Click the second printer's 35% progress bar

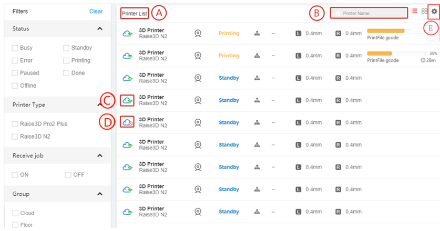point(396,53)
